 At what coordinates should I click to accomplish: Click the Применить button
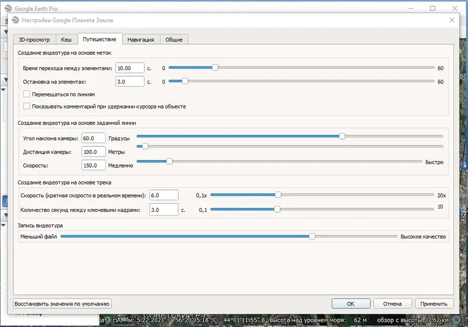(434, 304)
